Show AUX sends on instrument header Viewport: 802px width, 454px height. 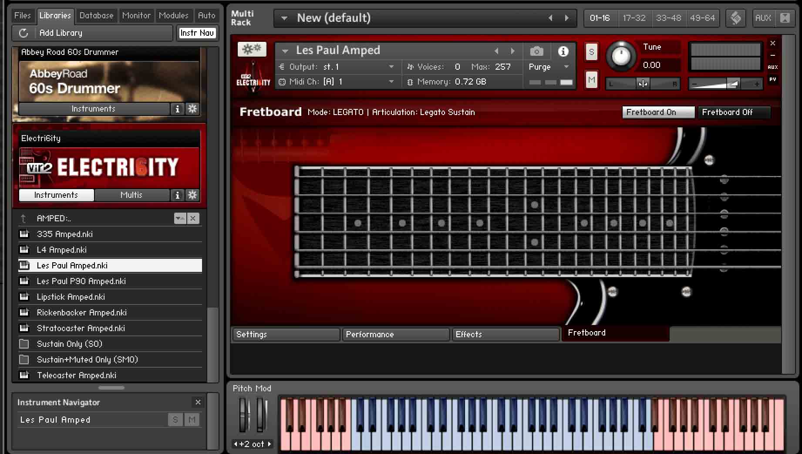click(x=773, y=67)
